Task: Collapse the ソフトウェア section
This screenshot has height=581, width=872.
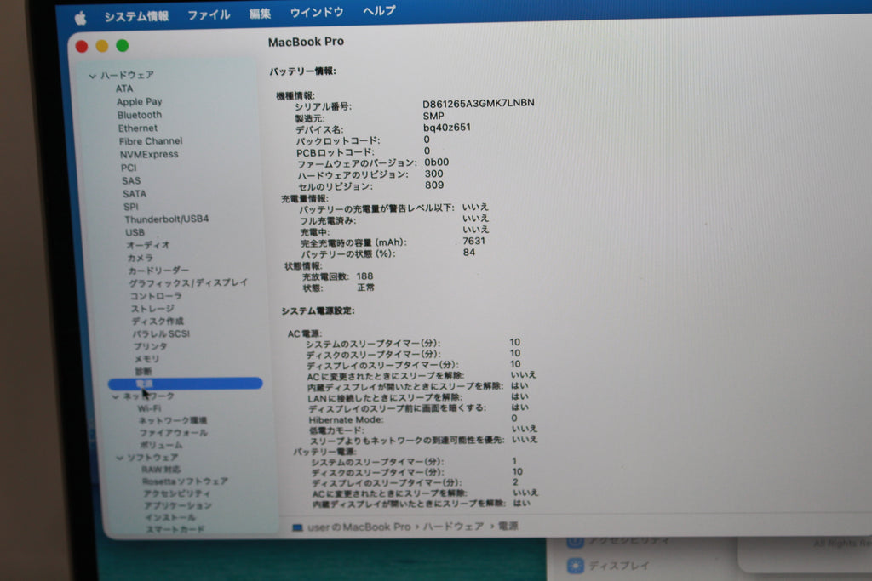Action: [x=119, y=458]
